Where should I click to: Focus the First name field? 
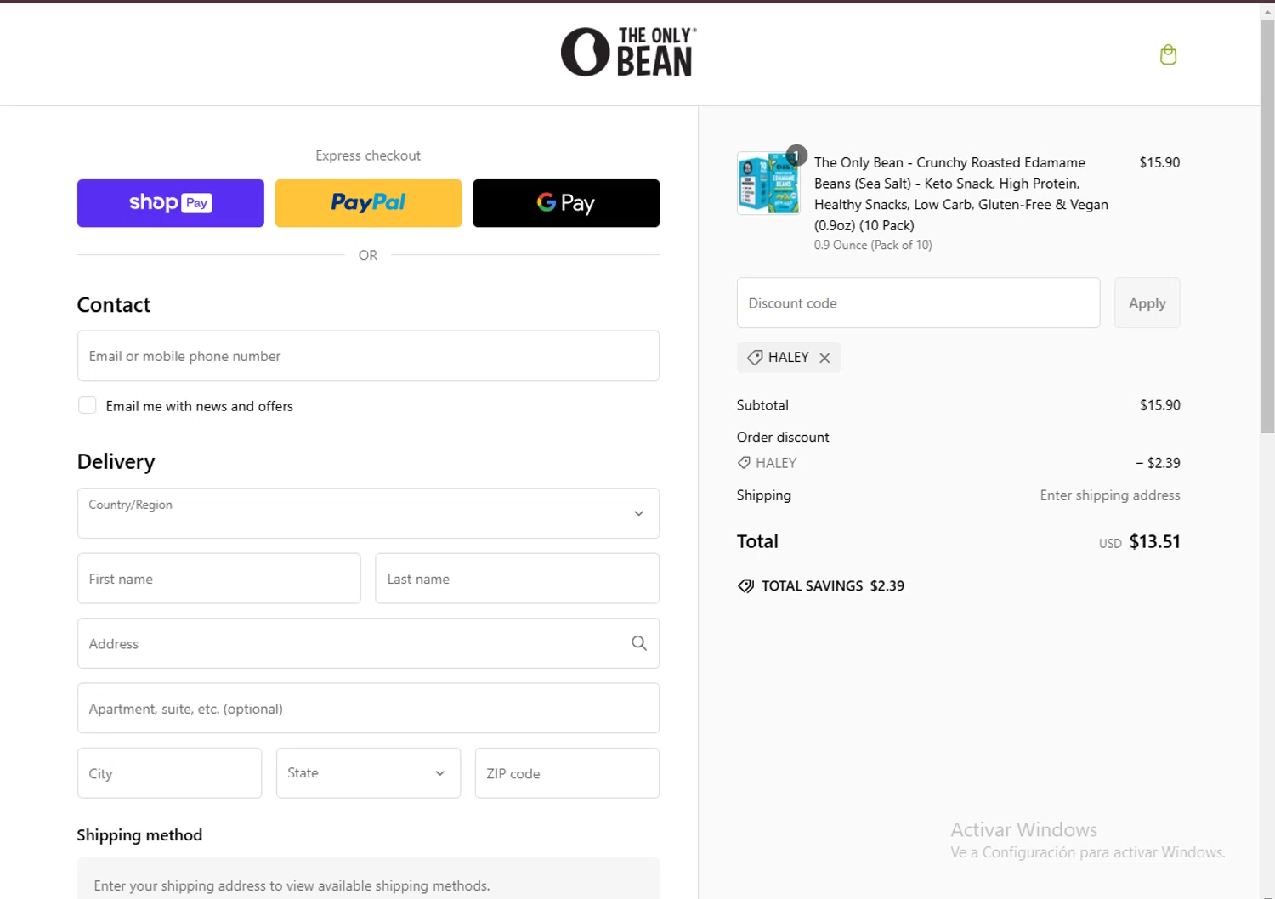(219, 579)
